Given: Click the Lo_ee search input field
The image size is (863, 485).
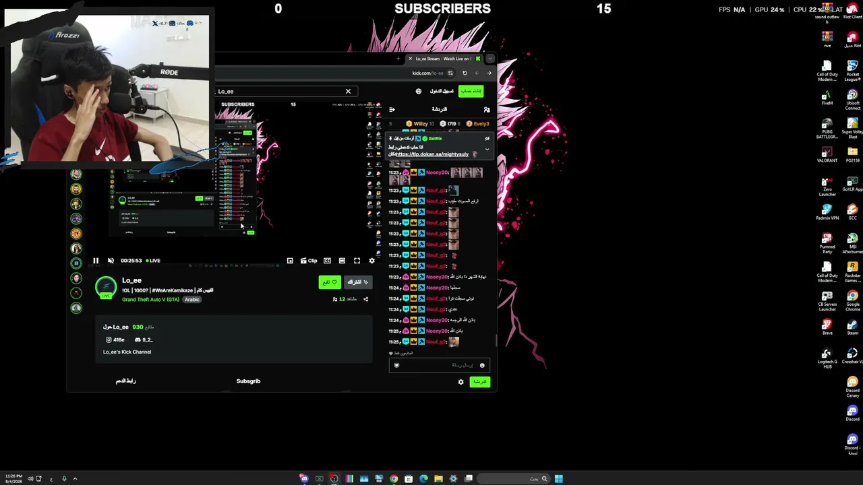Looking at the screenshot, I should coord(279,91).
